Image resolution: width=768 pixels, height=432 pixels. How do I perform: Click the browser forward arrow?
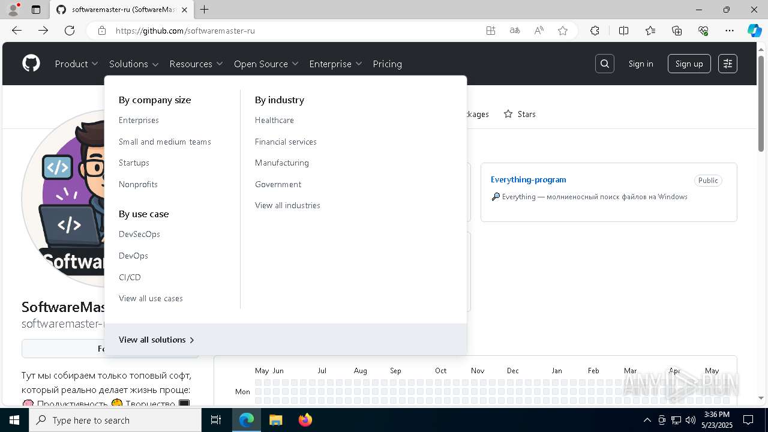[x=43, y=31]
